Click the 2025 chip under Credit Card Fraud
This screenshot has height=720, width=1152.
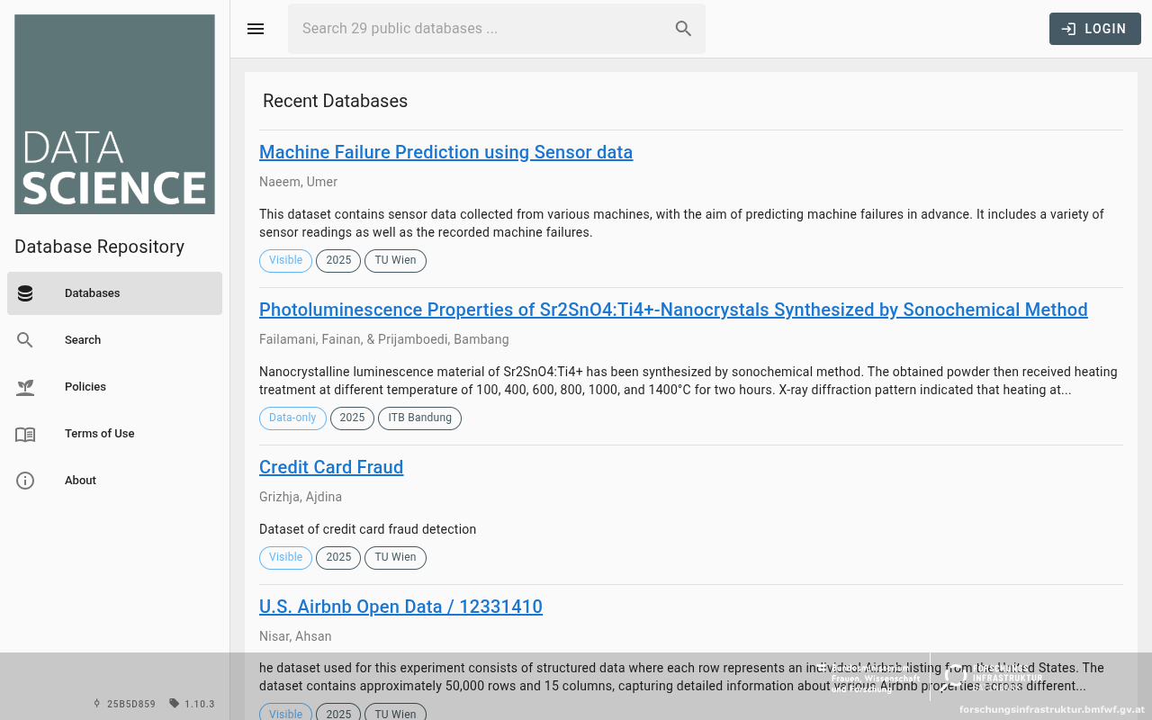(x=338, y=558)
